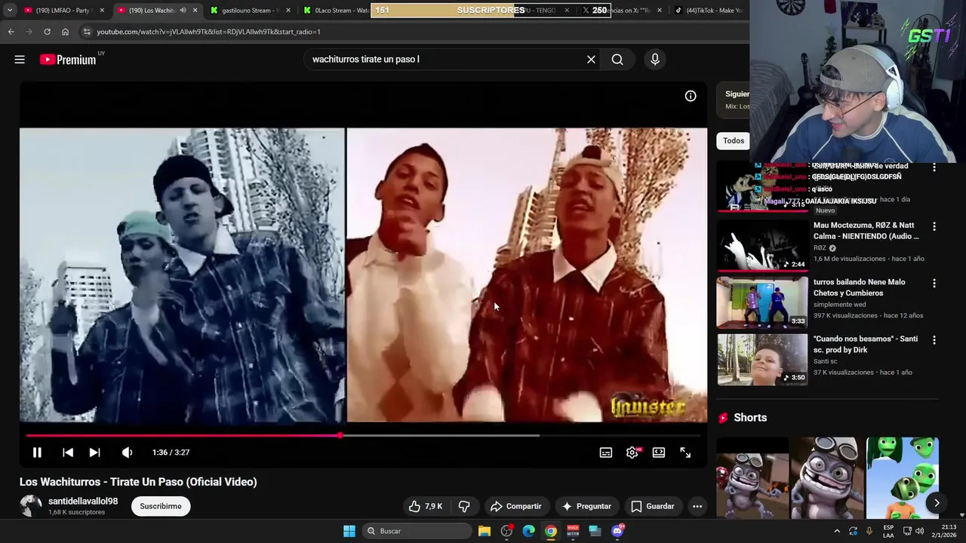The image size is (966, 543).
Task: Open Compartir share dialog
Action: tap(515, 506)
